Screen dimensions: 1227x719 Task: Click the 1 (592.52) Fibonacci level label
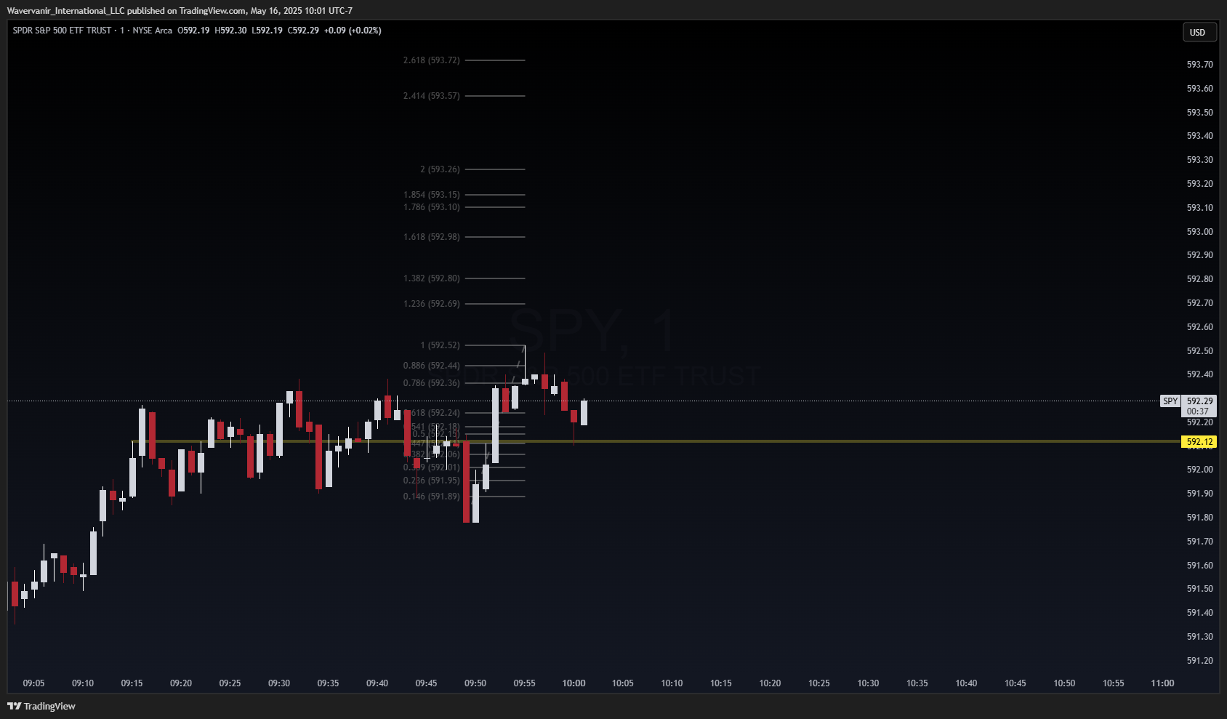440,345
